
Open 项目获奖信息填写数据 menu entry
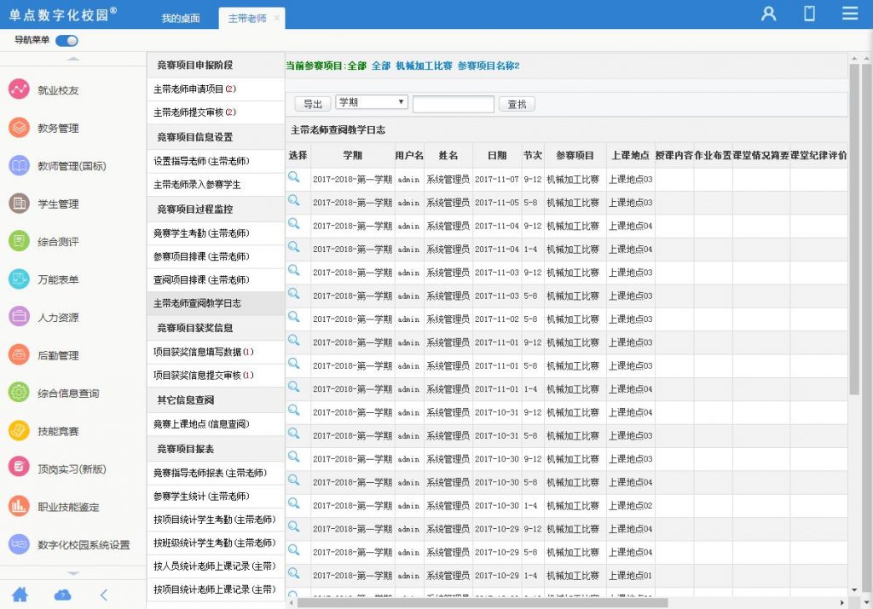(x=216, y=352)
